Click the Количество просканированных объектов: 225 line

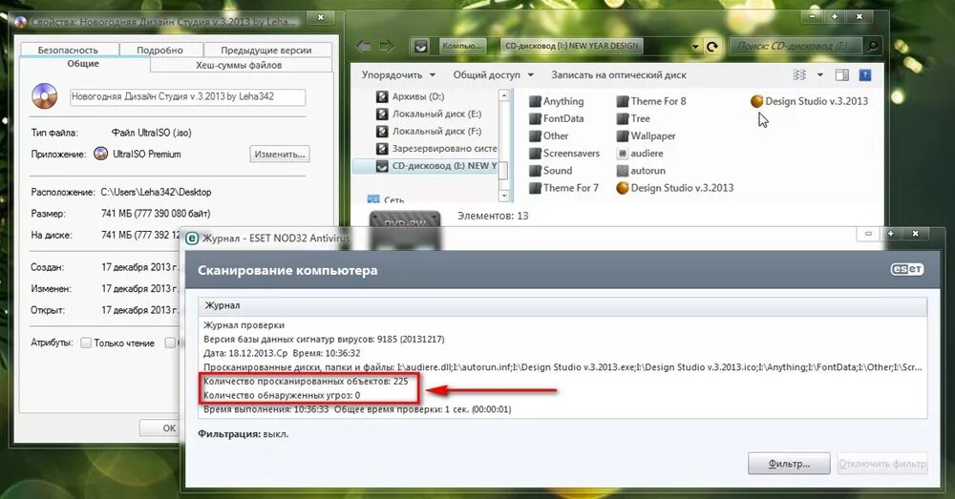[306, 381]
